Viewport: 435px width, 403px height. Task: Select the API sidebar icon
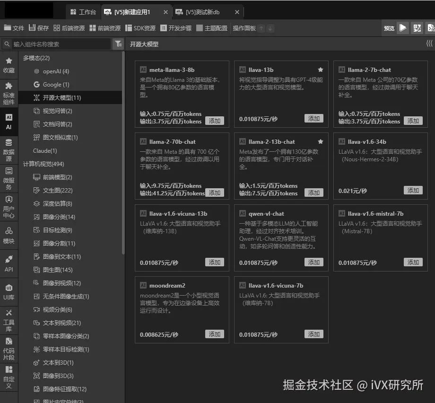tap(9, 261)
